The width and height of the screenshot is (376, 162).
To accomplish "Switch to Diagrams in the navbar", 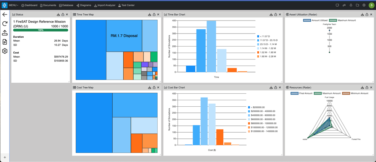I will (x=84, y=5).
